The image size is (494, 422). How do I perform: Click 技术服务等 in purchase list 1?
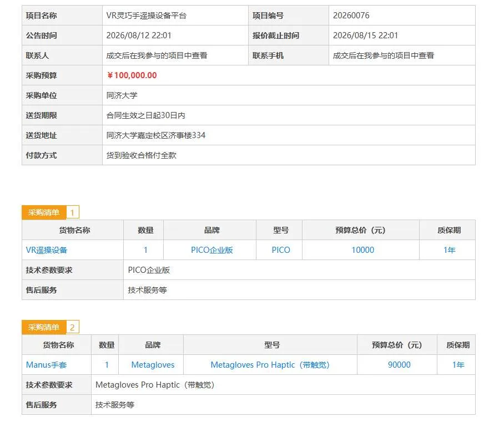[147, 290]
